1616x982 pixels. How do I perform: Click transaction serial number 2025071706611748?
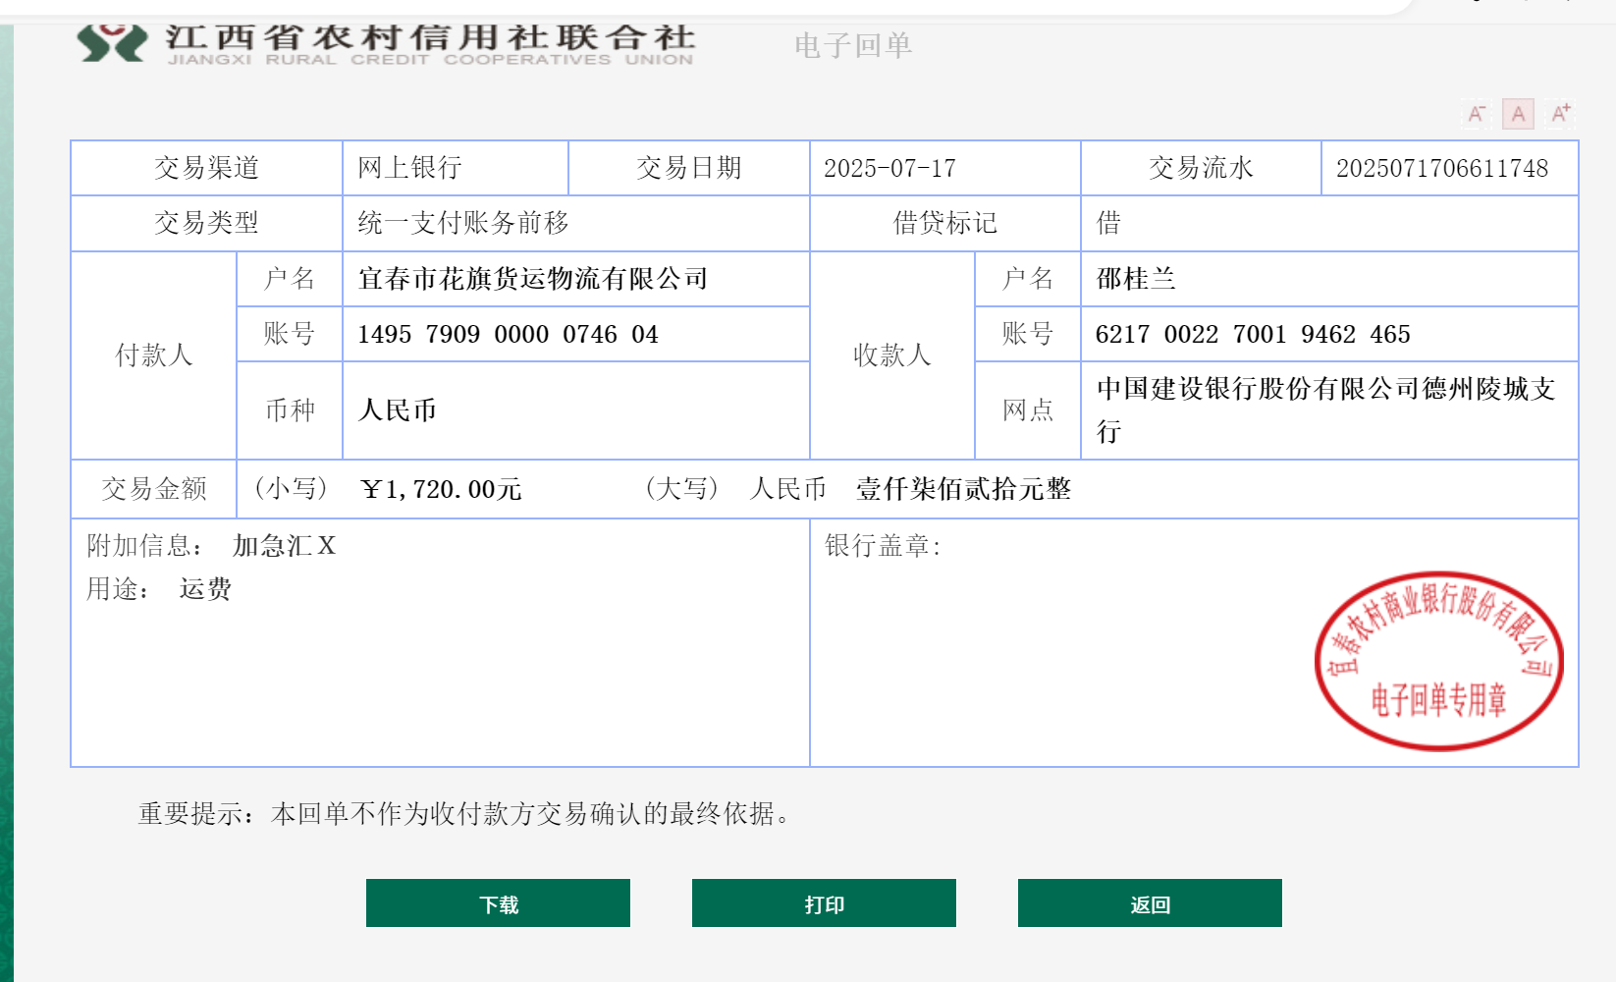coord(1441,169)
